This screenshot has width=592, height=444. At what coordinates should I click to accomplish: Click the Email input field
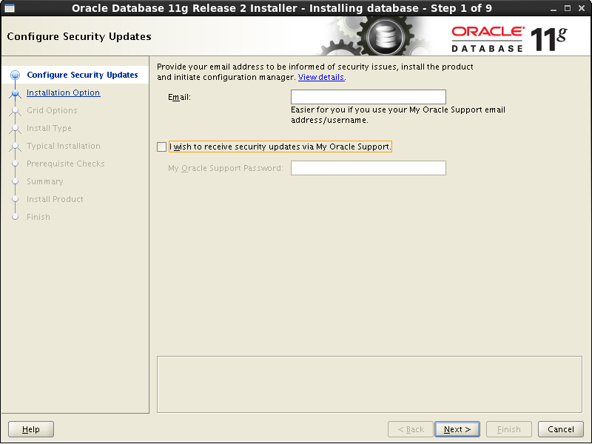(368, 96)
